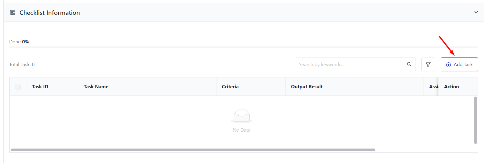Collapse the Checklist Information section chevron
Screen dimensions: 488x163
tap(476, 12)
